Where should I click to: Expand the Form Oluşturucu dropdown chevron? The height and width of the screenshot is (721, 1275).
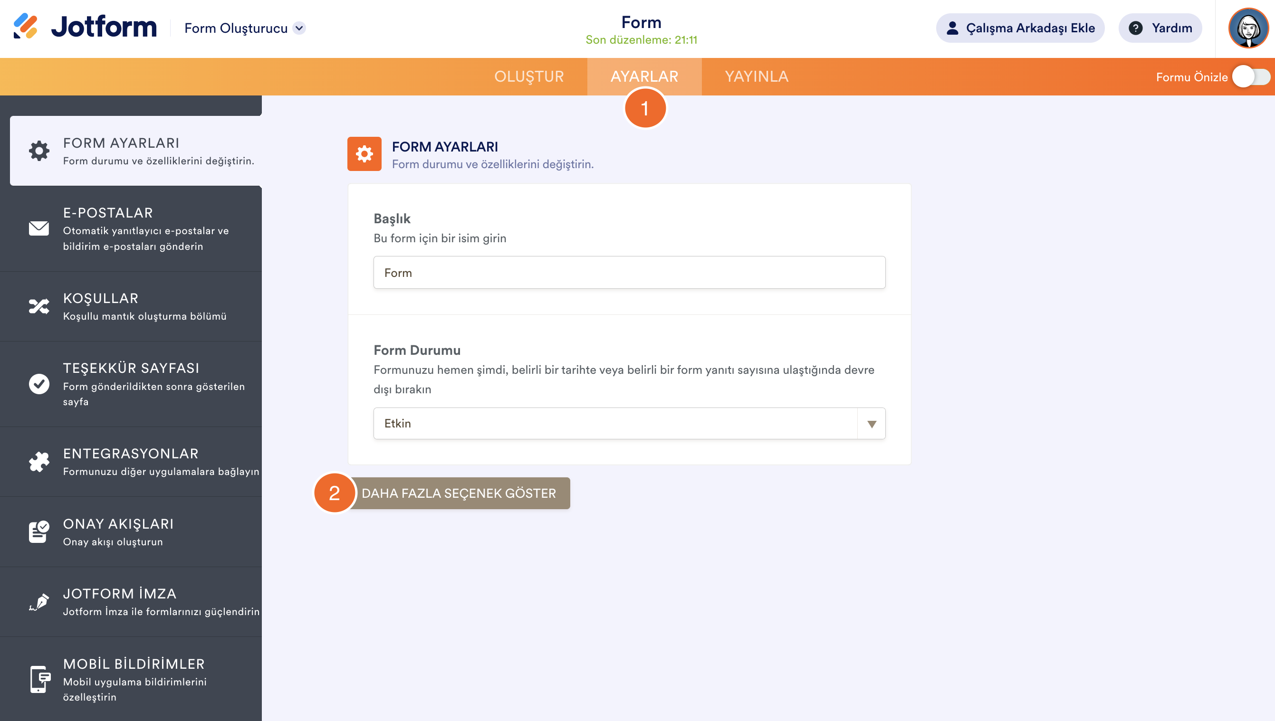299,28
